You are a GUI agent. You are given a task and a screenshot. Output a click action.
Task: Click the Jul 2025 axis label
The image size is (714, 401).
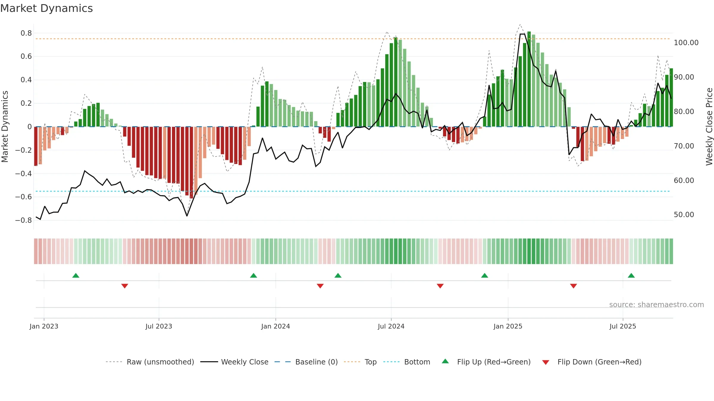click(623, 326)
